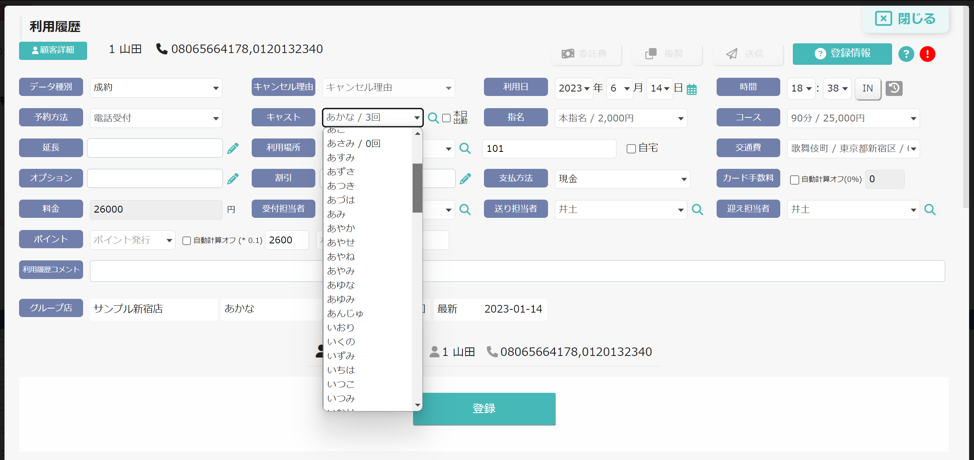Toggle the 本日出勤 checkbox
974x460 pixels.
[x=446, y=118]
